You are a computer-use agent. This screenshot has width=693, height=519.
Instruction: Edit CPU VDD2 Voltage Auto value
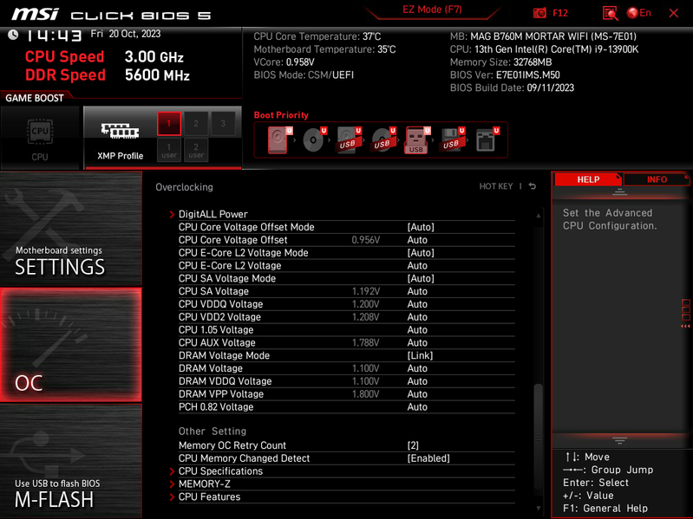pos(417,317)
